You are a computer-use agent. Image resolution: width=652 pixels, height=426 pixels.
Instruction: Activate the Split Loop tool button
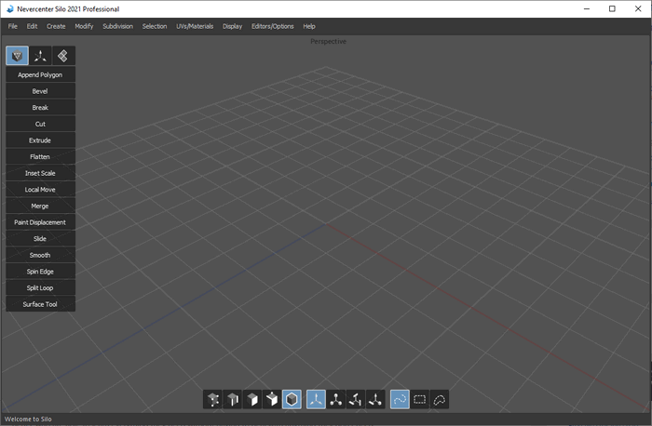point(40,287)
